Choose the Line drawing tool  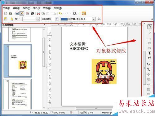pyautogui.click(x=149, y=33)
